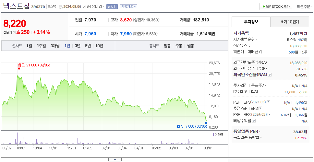The width and height of the screenshot is (314, 162).
Task: Open the 투자정보 tab
Action: click(251, 22)
